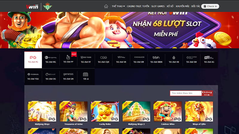This screenshot has width=239, height=134.
Task: Click the Real Betis club crest
Action: coord(47,6)
